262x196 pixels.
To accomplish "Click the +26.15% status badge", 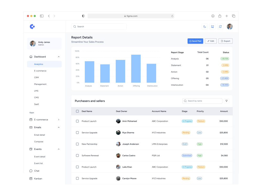I will click(x=225, y=59).
